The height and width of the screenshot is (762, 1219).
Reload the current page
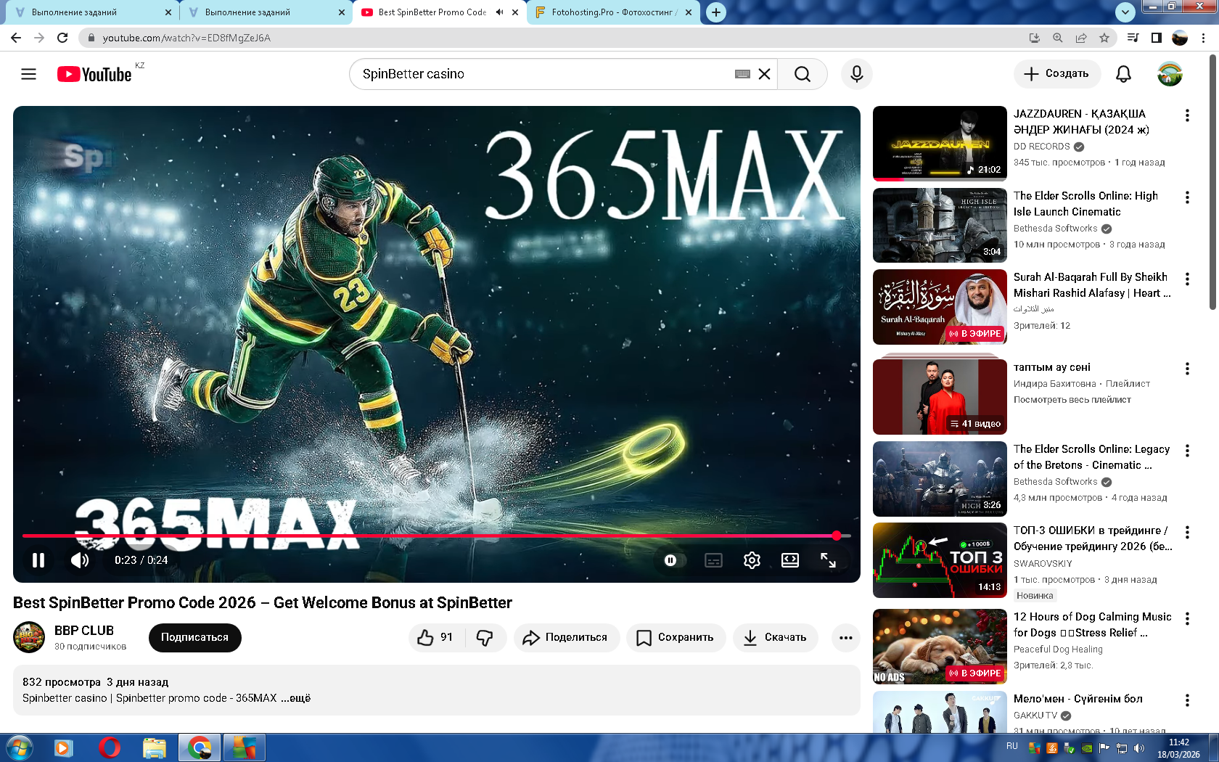(62, 38)
